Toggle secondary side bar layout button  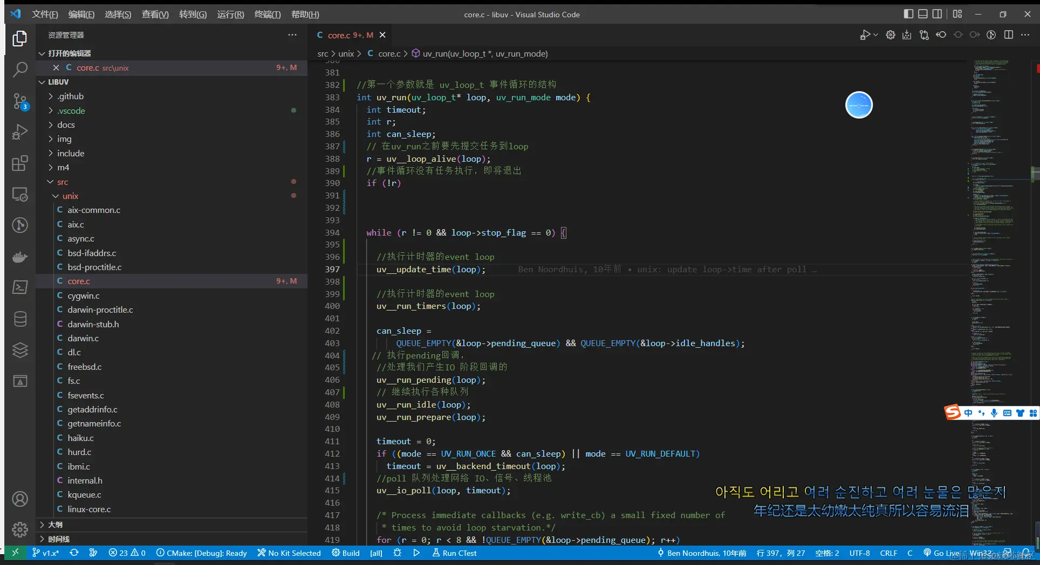[938, 14]
